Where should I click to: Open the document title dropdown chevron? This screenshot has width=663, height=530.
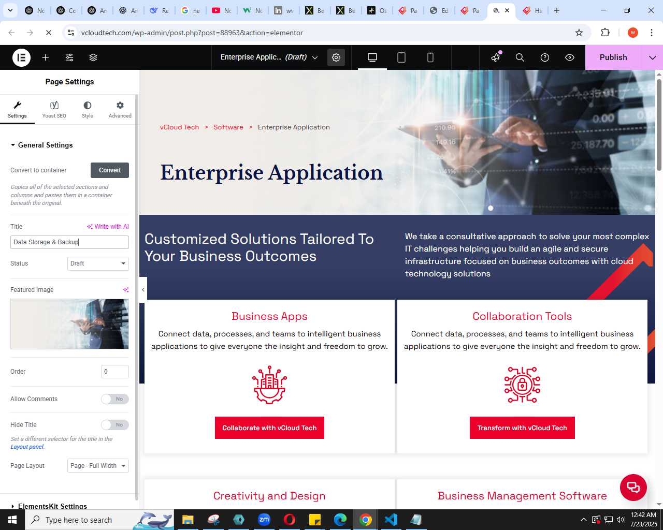(315, 57)
